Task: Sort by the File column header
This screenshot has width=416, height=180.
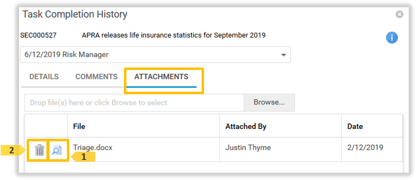Action: coord(79,126)
